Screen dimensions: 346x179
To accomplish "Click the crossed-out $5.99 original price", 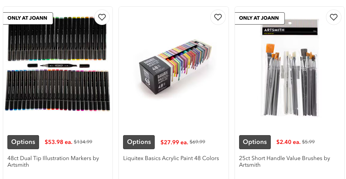I will coord(308,142).
